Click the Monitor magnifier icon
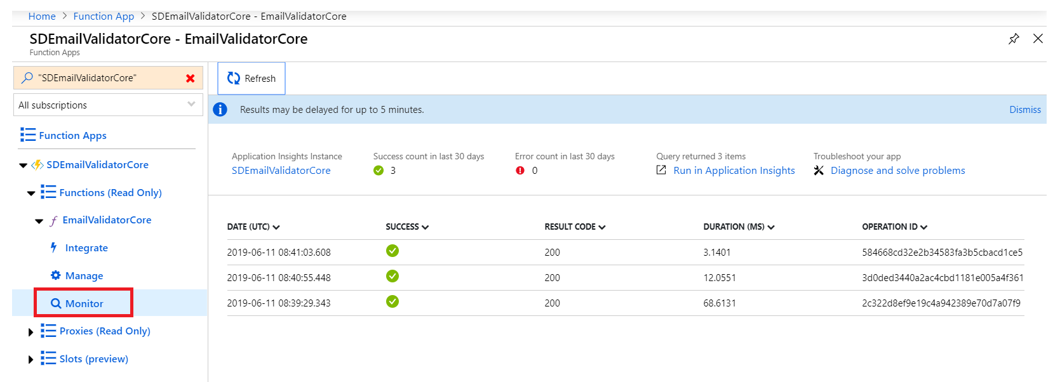The height and width of the screenshot is (382, 1060). click(x=56, y=303)
